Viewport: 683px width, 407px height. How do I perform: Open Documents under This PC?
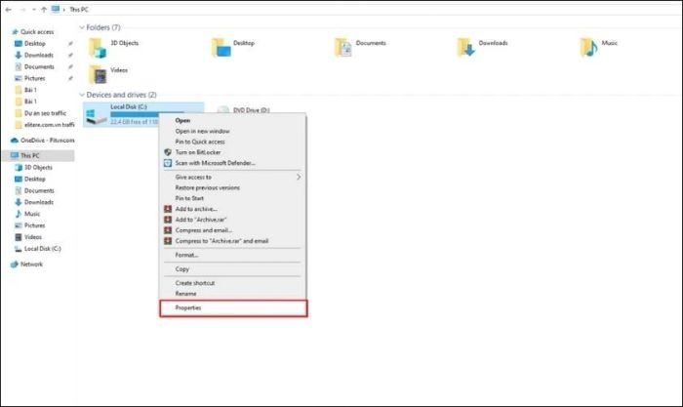click(x=39, y=191)
